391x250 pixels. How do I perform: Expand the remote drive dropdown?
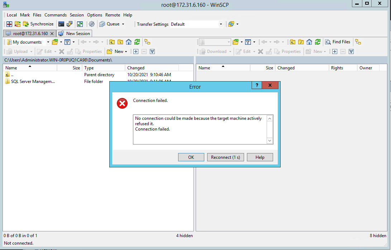coord(229,42)
